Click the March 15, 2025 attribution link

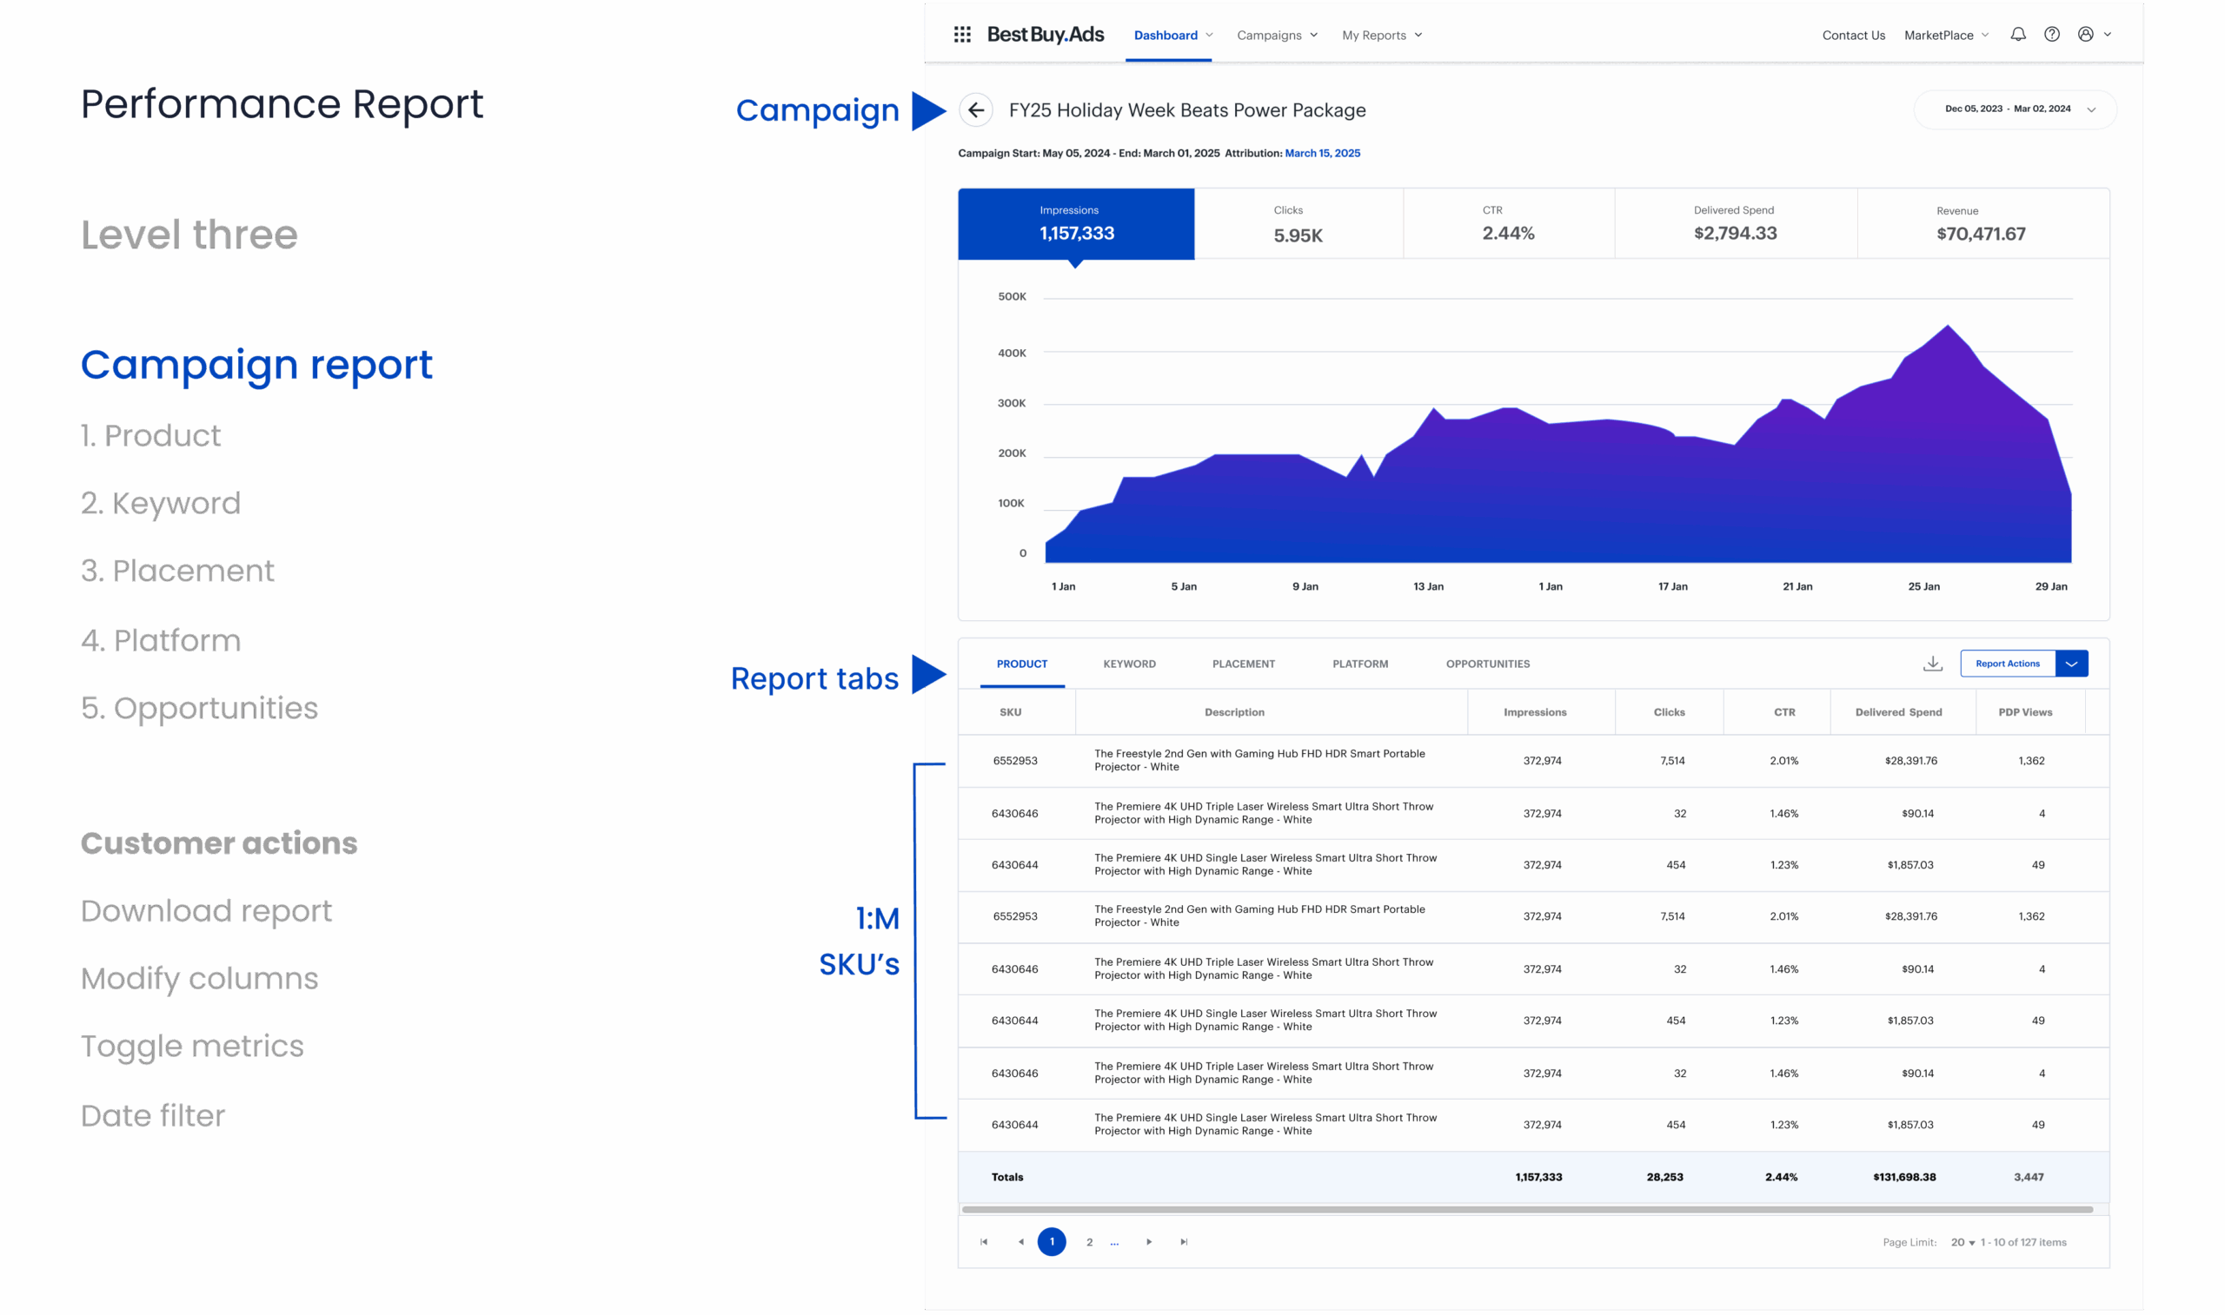click(x=1322, y=153)
